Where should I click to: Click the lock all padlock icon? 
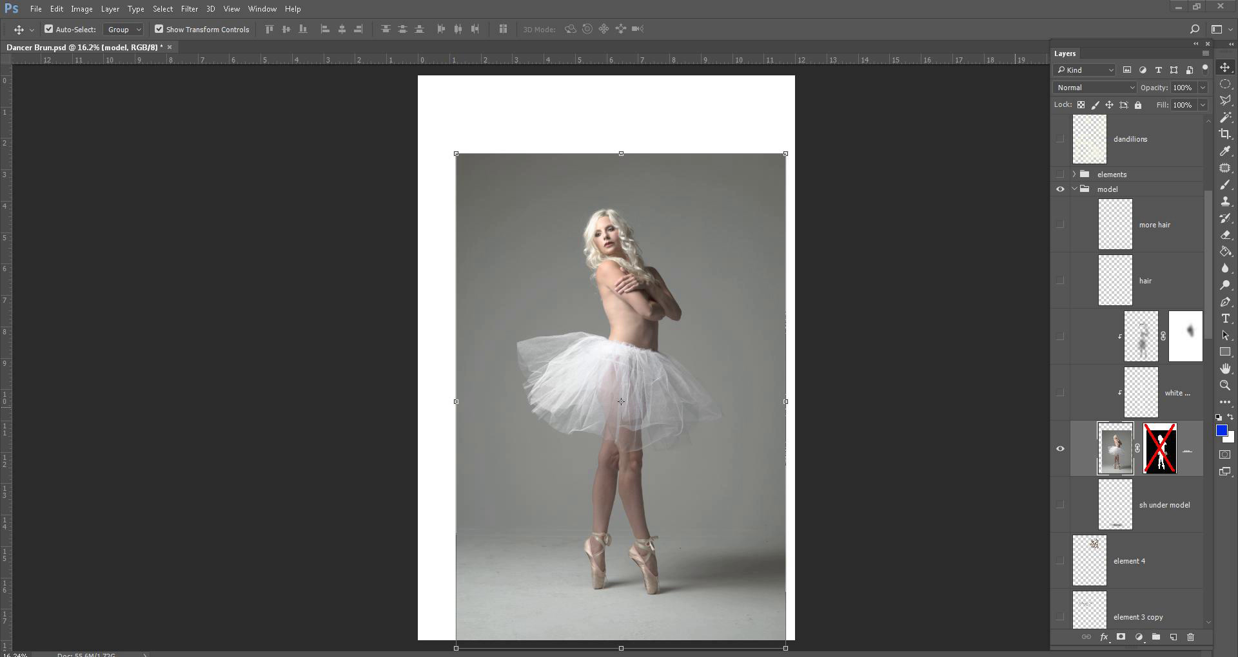1138,105
